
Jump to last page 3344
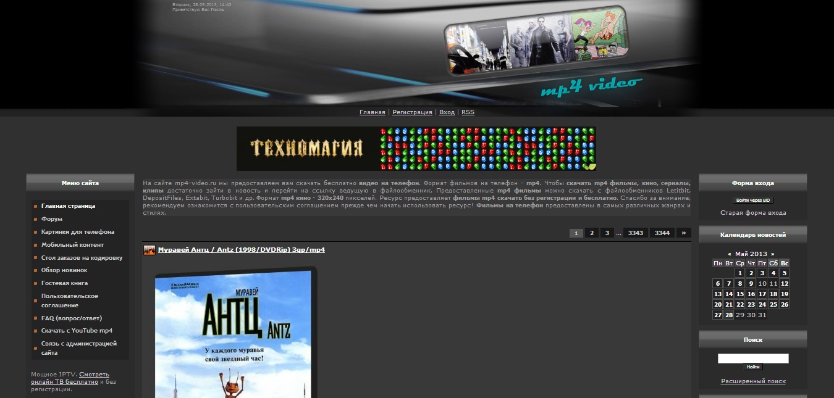coord(662,233)
